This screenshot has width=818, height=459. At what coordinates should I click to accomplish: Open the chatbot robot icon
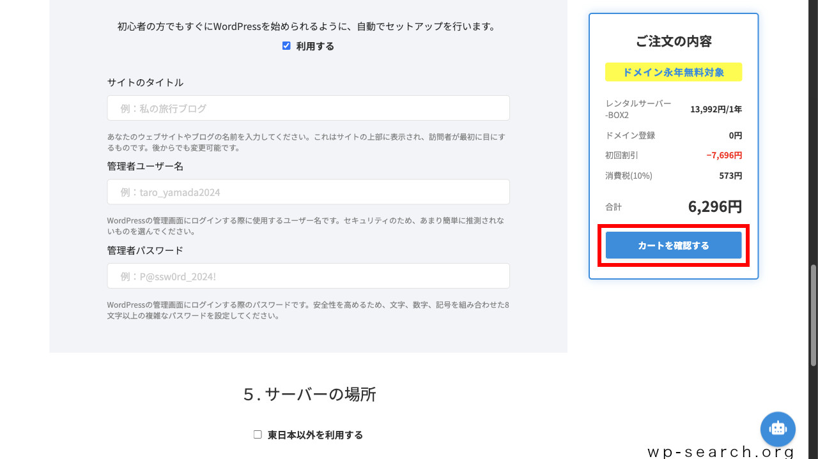[778, 429]
